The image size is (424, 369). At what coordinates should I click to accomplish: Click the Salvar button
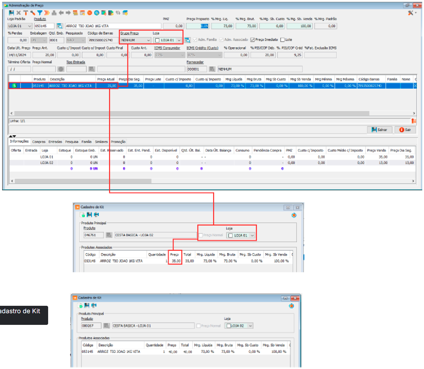(x=379, y=130)
